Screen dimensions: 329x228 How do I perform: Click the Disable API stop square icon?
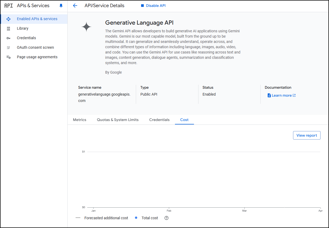(142, 6)
